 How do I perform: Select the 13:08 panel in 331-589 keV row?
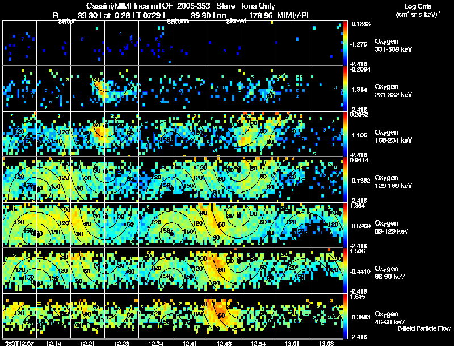point(326,43)
